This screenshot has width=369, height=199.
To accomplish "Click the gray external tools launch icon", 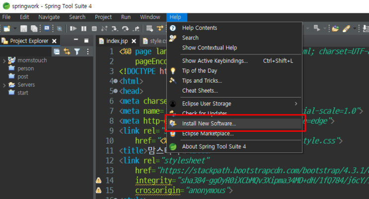I will [317, 28].
